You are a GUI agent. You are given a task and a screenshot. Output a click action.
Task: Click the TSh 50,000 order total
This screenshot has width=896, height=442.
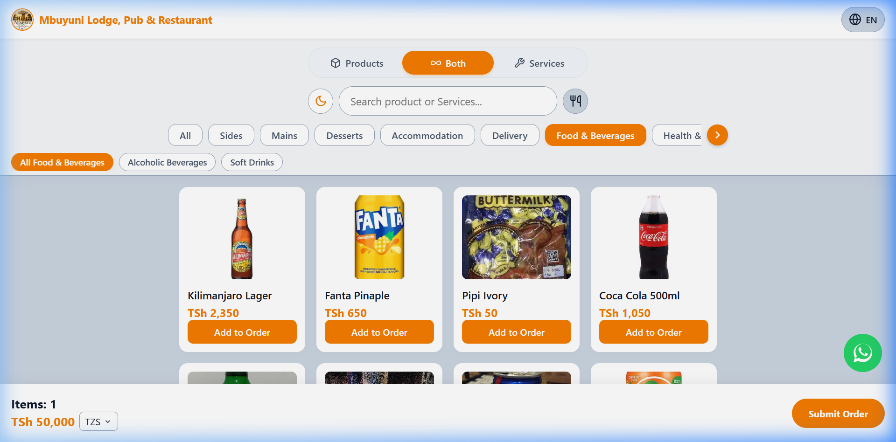43,422
